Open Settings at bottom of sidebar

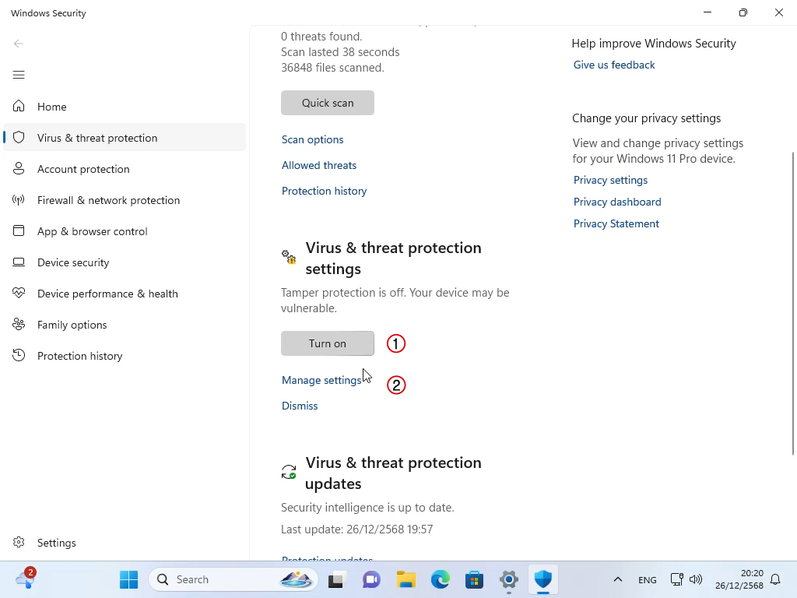pos(56,543)
